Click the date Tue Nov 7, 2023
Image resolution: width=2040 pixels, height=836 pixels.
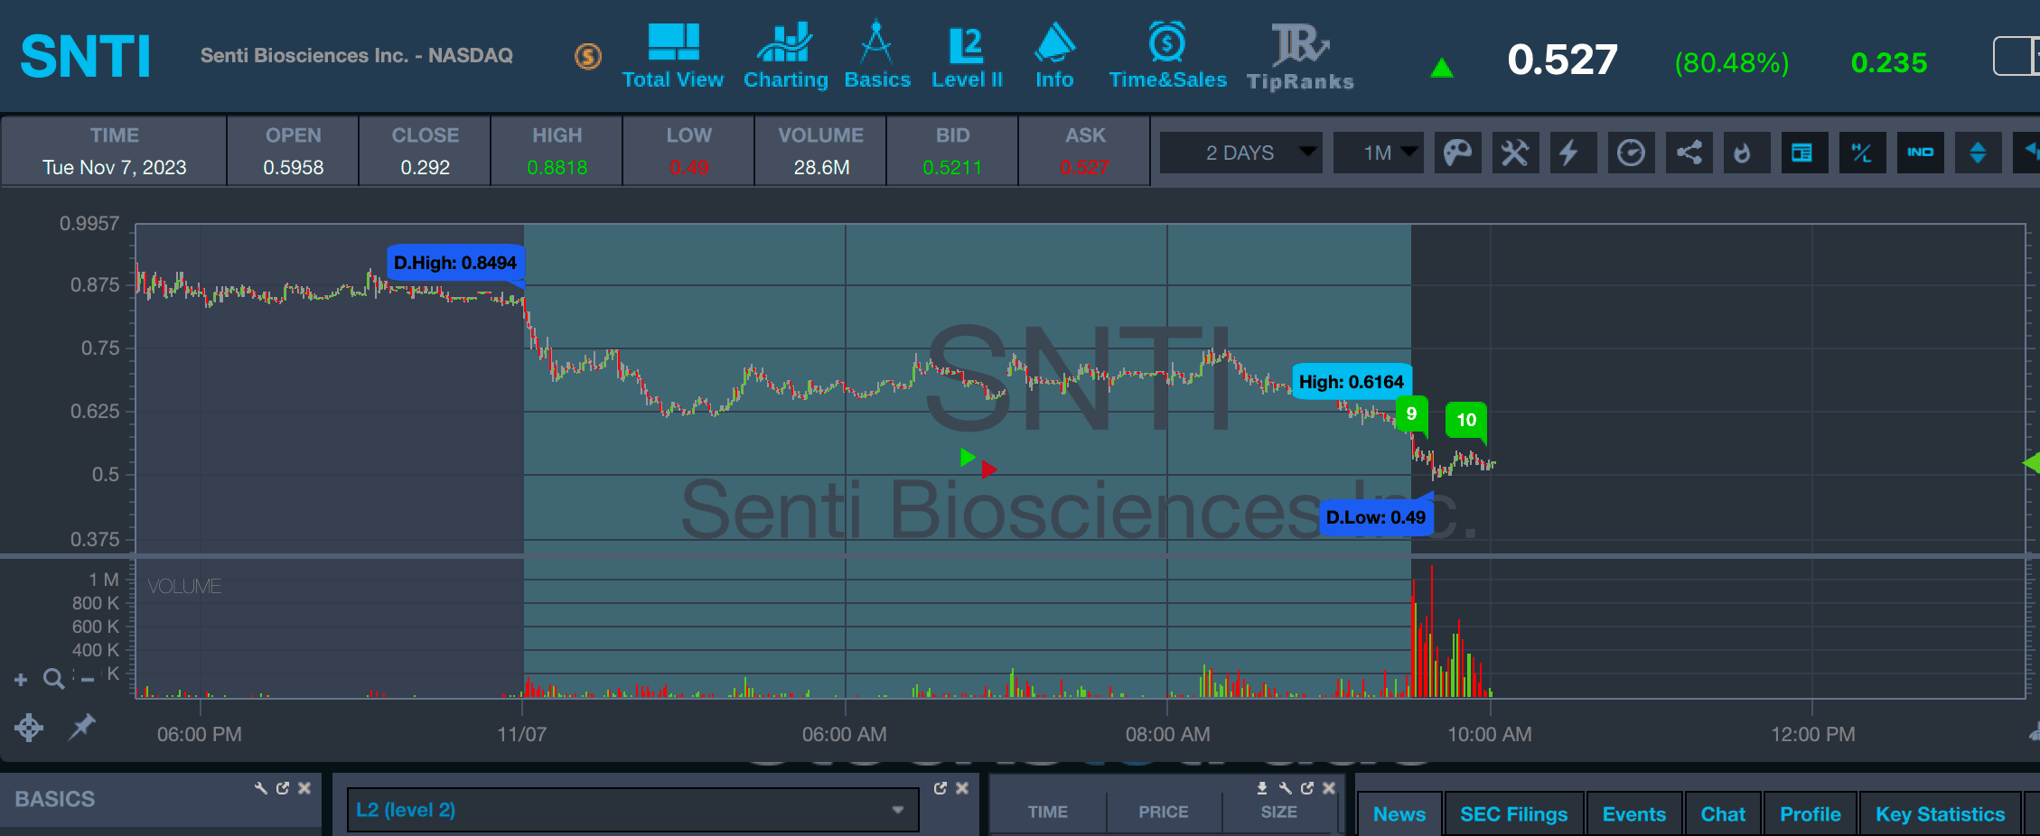tap(115, 168)
